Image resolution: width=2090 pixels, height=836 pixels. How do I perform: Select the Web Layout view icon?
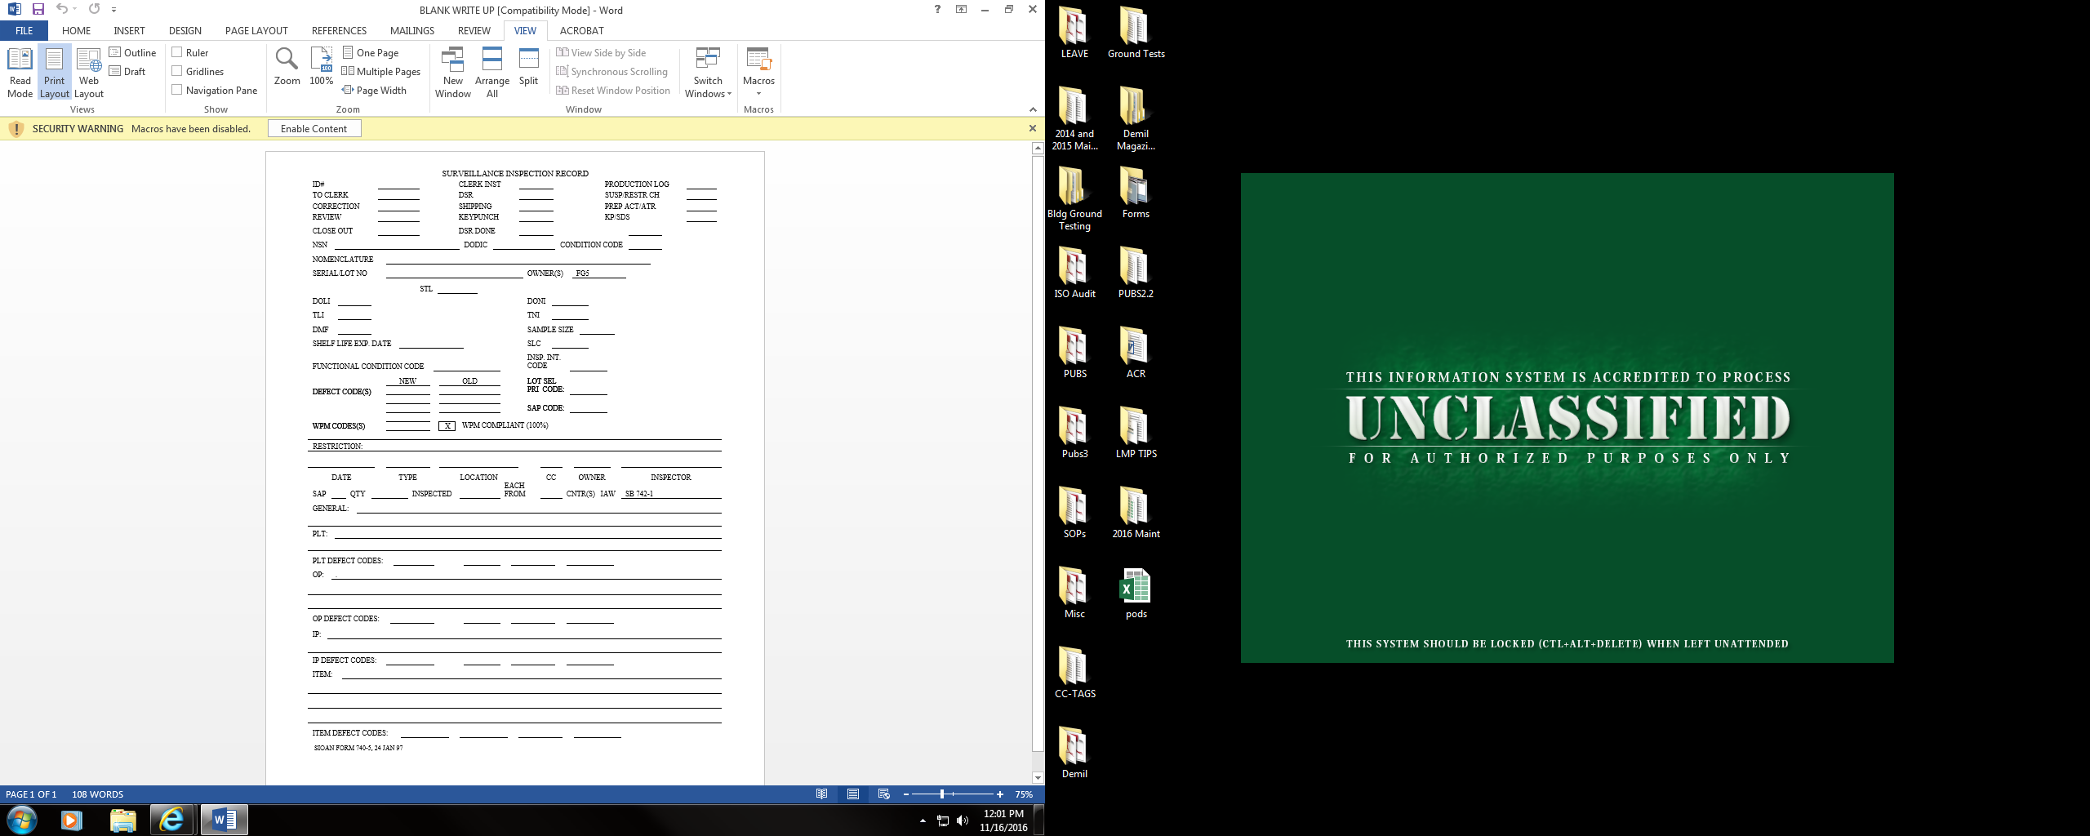(88, 72)
